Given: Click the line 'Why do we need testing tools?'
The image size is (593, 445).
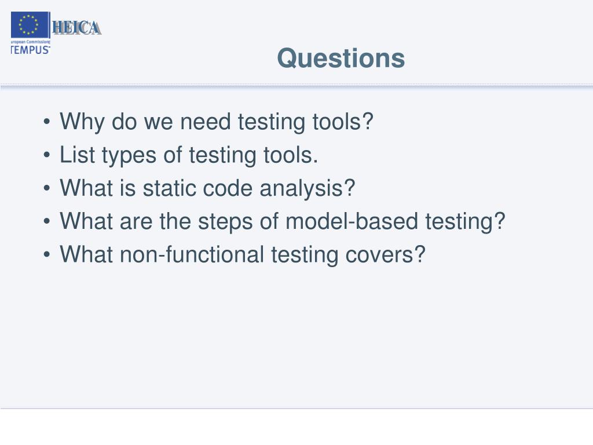Looking at the screenshot, I should [217, 122].
